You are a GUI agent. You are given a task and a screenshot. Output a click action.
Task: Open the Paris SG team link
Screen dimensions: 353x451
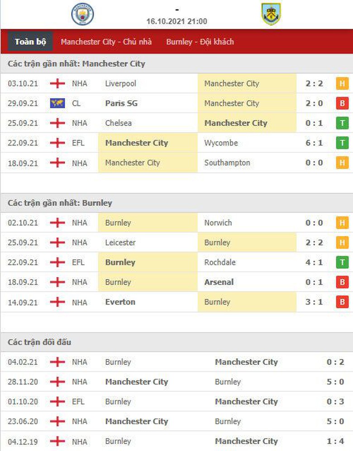pyautogui.click(x=121, y=103)
